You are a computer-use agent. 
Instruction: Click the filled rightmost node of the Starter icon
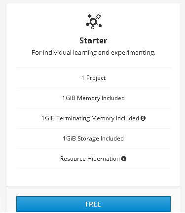coord(100,25)
